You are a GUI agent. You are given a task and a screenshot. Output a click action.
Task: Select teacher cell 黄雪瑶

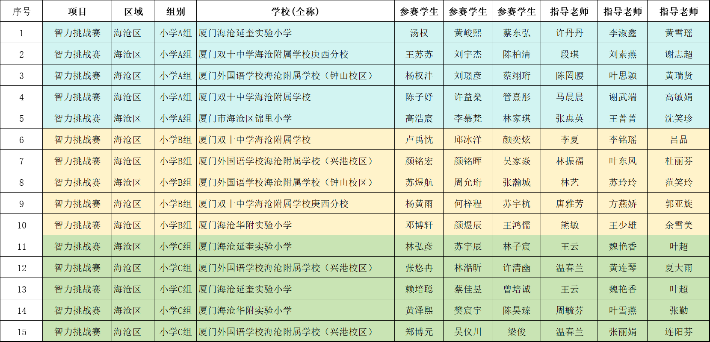(679, 33)
